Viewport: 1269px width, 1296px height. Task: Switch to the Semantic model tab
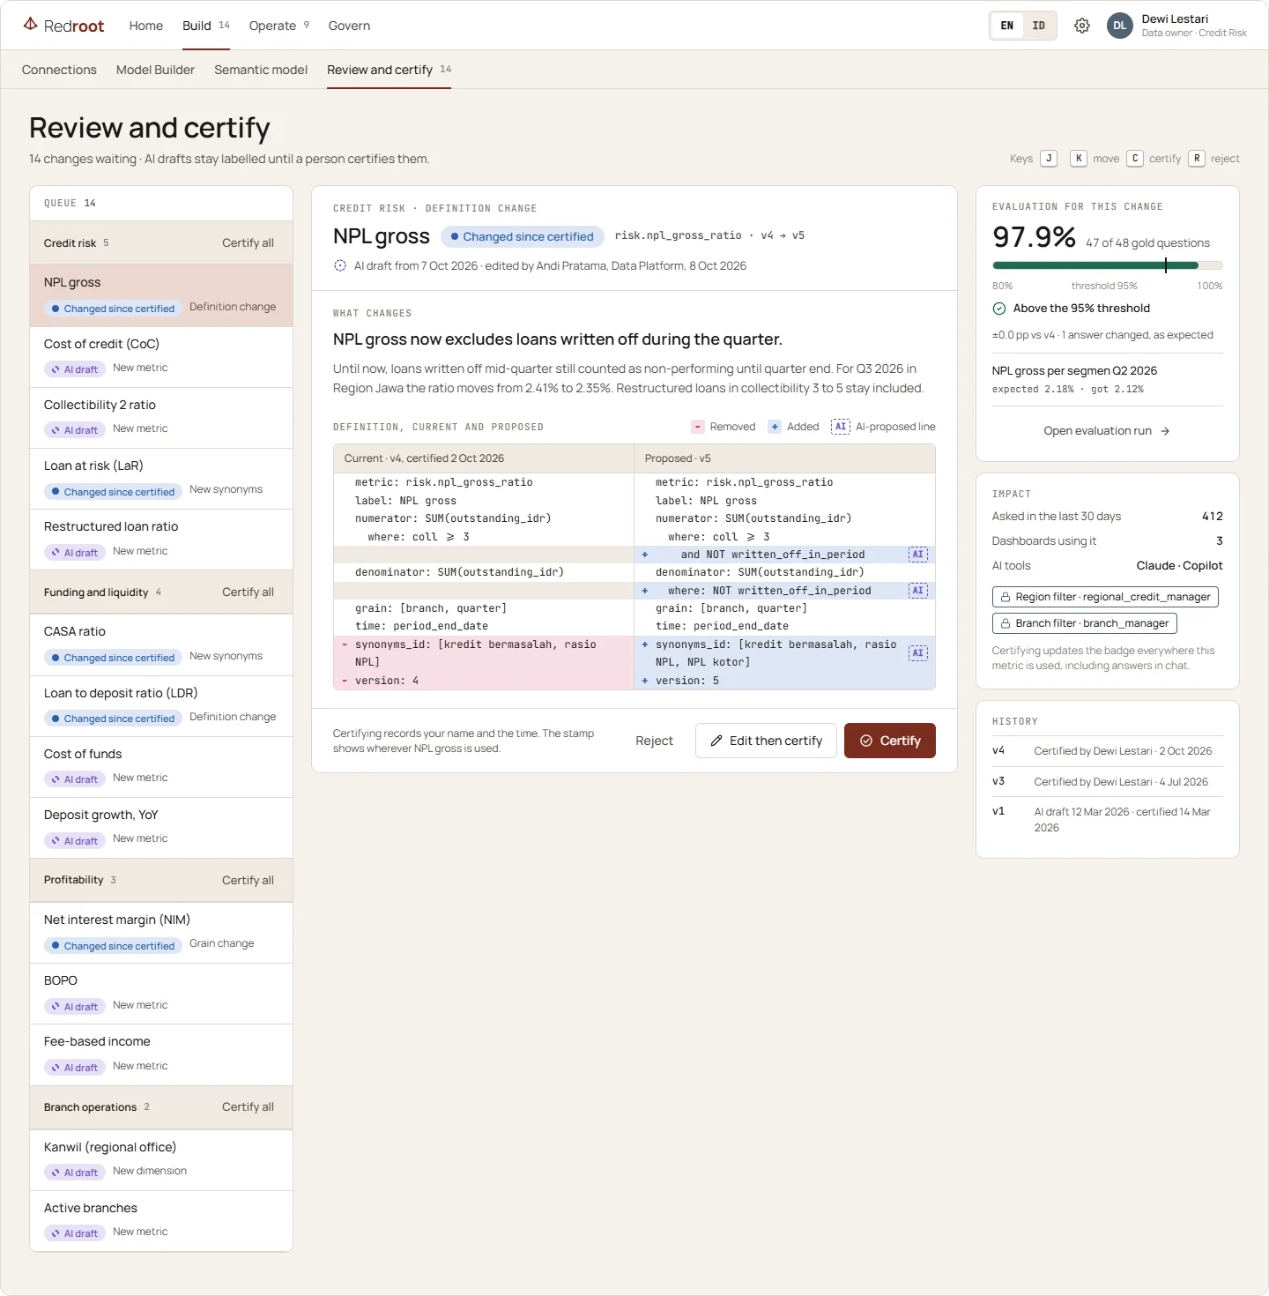(x=261, y=70)
